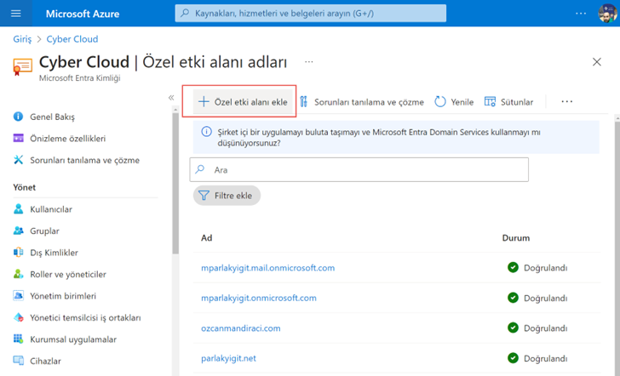Screen dimensions: 620x376
Task: Click the side menu scrollbar thumb
Action: [x=175, y=183]
